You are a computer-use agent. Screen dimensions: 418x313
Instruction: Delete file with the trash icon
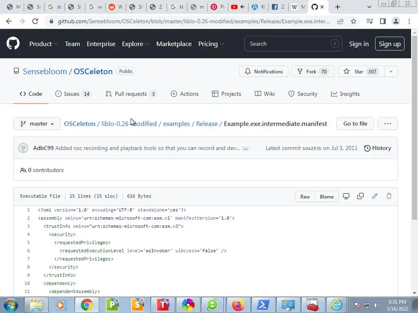pyautogui.click(x=389, y=196)
